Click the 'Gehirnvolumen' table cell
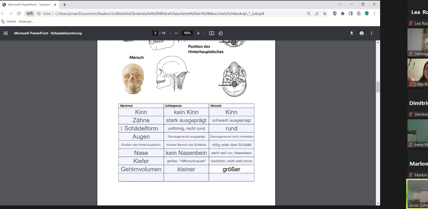The image size is (428, 209). (141, 169)
